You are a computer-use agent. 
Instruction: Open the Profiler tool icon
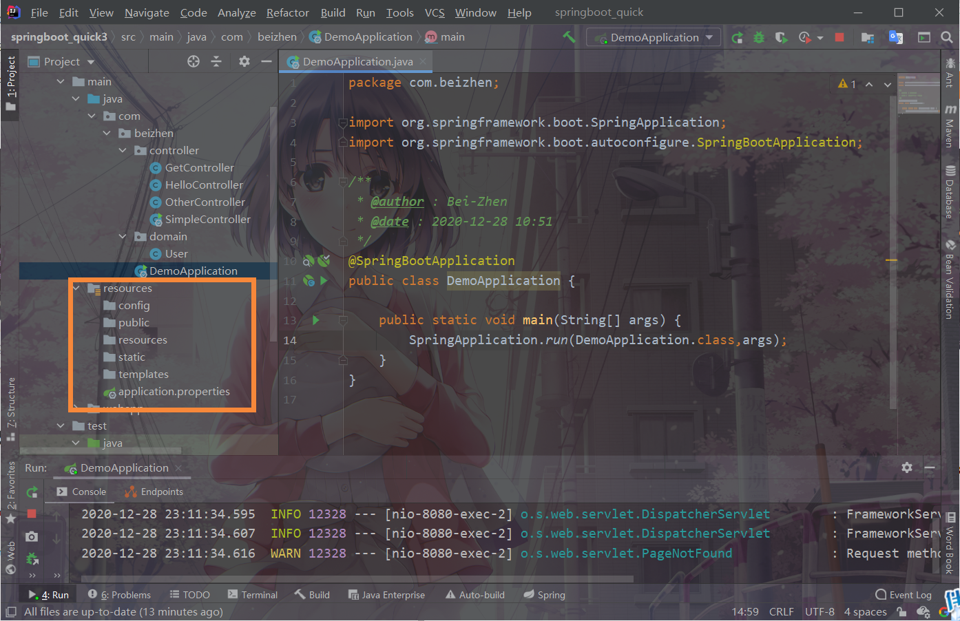click(x=803, y=36)
